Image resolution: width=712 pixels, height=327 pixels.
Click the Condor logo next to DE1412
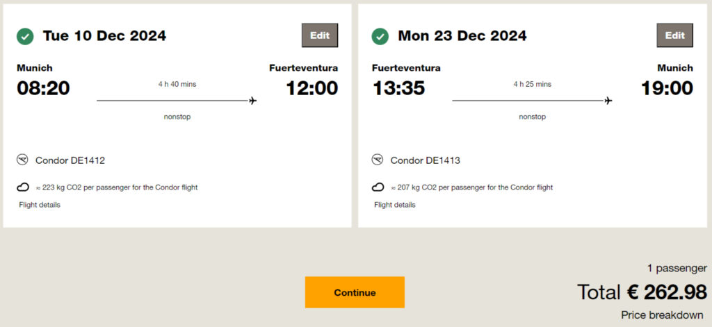(x=23, y=160)
